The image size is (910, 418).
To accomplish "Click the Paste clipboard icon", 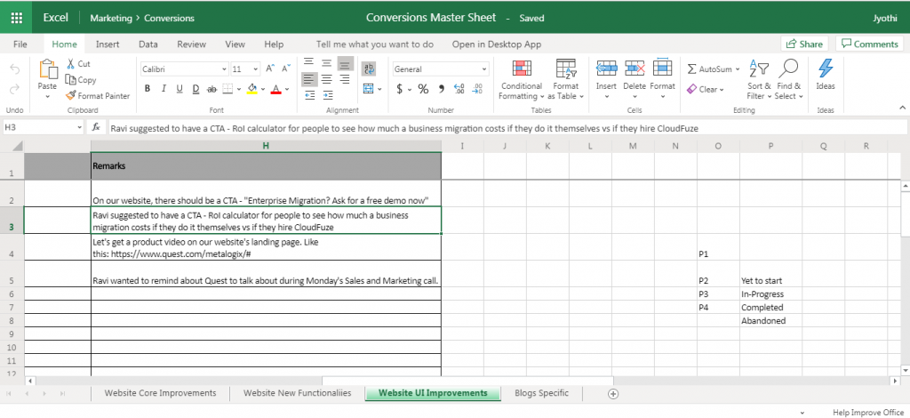I will click(x=48, y=69).
